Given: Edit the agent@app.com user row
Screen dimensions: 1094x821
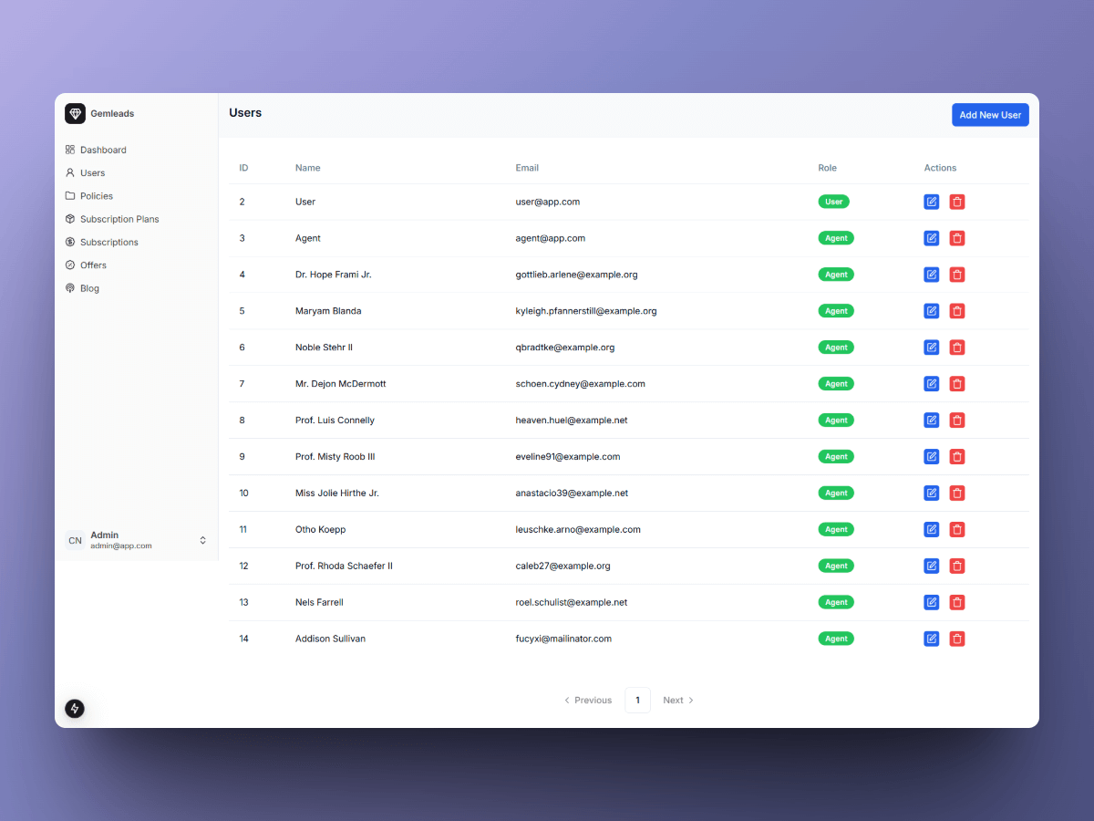Looking at the screenshot, I should tap(931, 238).
